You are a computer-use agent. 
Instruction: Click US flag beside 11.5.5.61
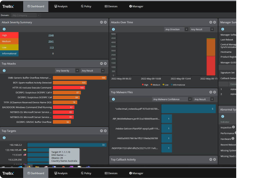[25, 155]
